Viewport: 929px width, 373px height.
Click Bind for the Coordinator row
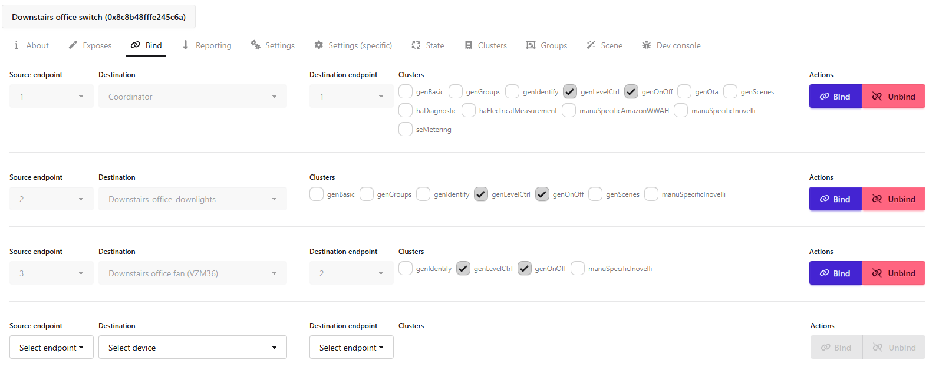tap(835, 97)
